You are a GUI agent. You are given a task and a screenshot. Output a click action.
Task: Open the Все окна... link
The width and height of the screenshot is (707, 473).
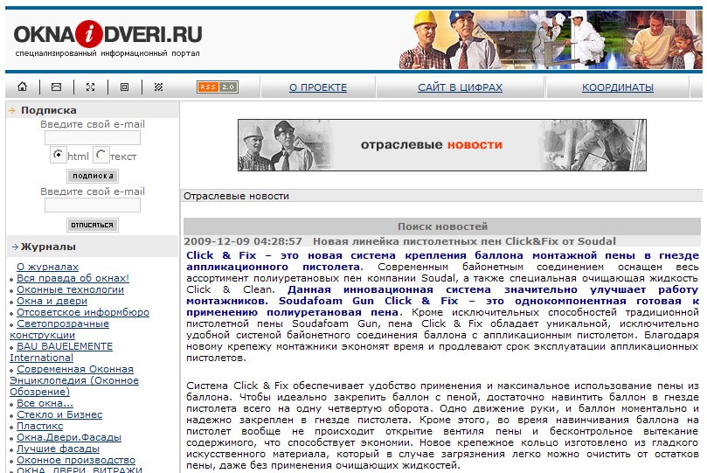(x=45, y=403)
